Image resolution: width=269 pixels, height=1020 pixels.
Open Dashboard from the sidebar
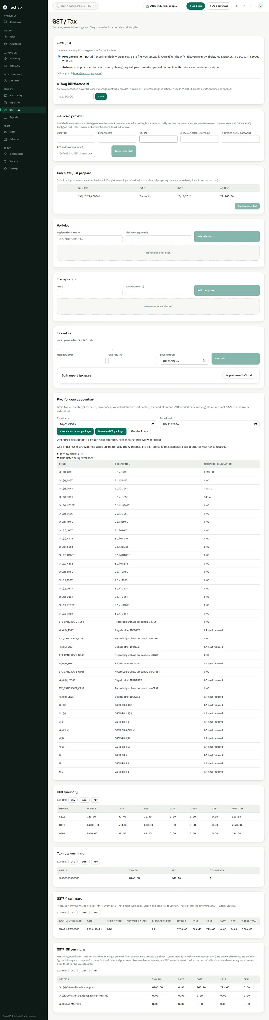point(23,22)
